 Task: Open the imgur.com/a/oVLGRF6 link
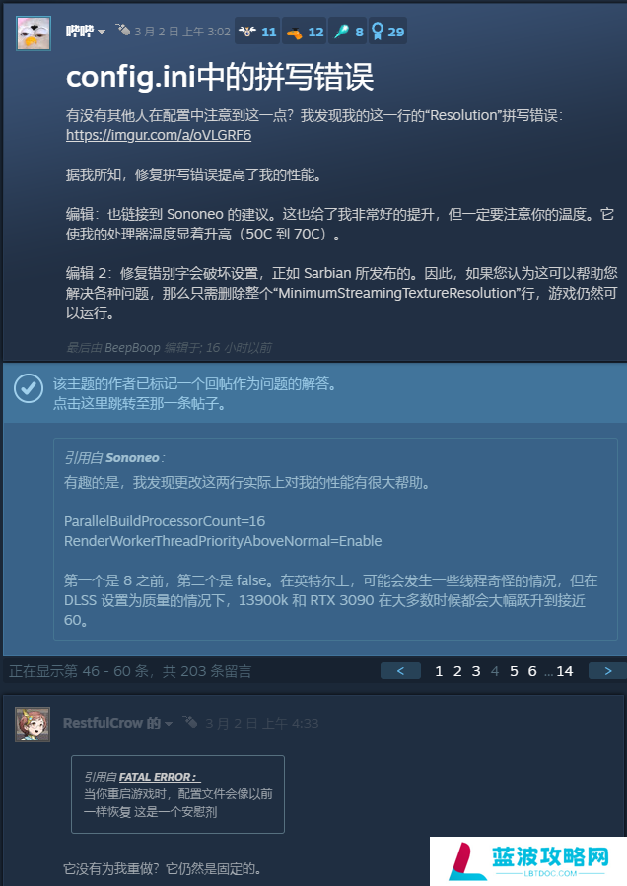pyautogui.click(x=159, y=136)
